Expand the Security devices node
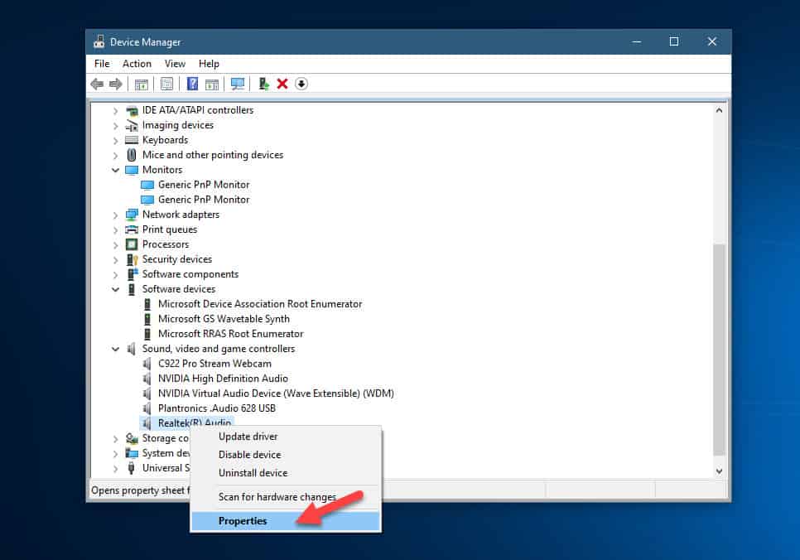This screenshot has height=560, width=800. click(116, 260)
